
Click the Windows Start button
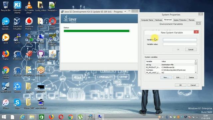4,117
